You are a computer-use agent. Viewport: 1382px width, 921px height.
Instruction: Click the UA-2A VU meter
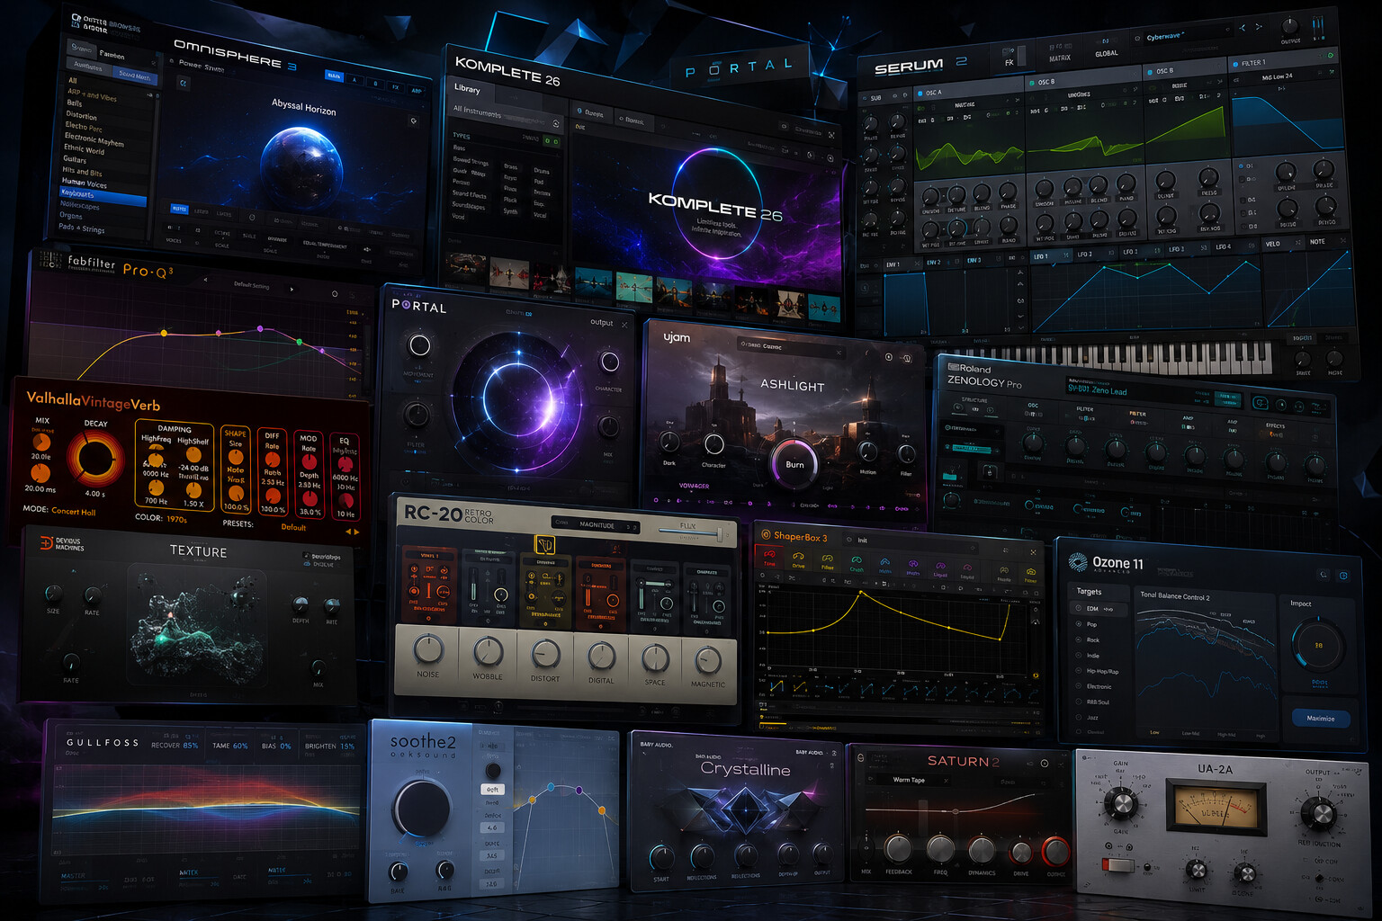tap(1215, 807)
